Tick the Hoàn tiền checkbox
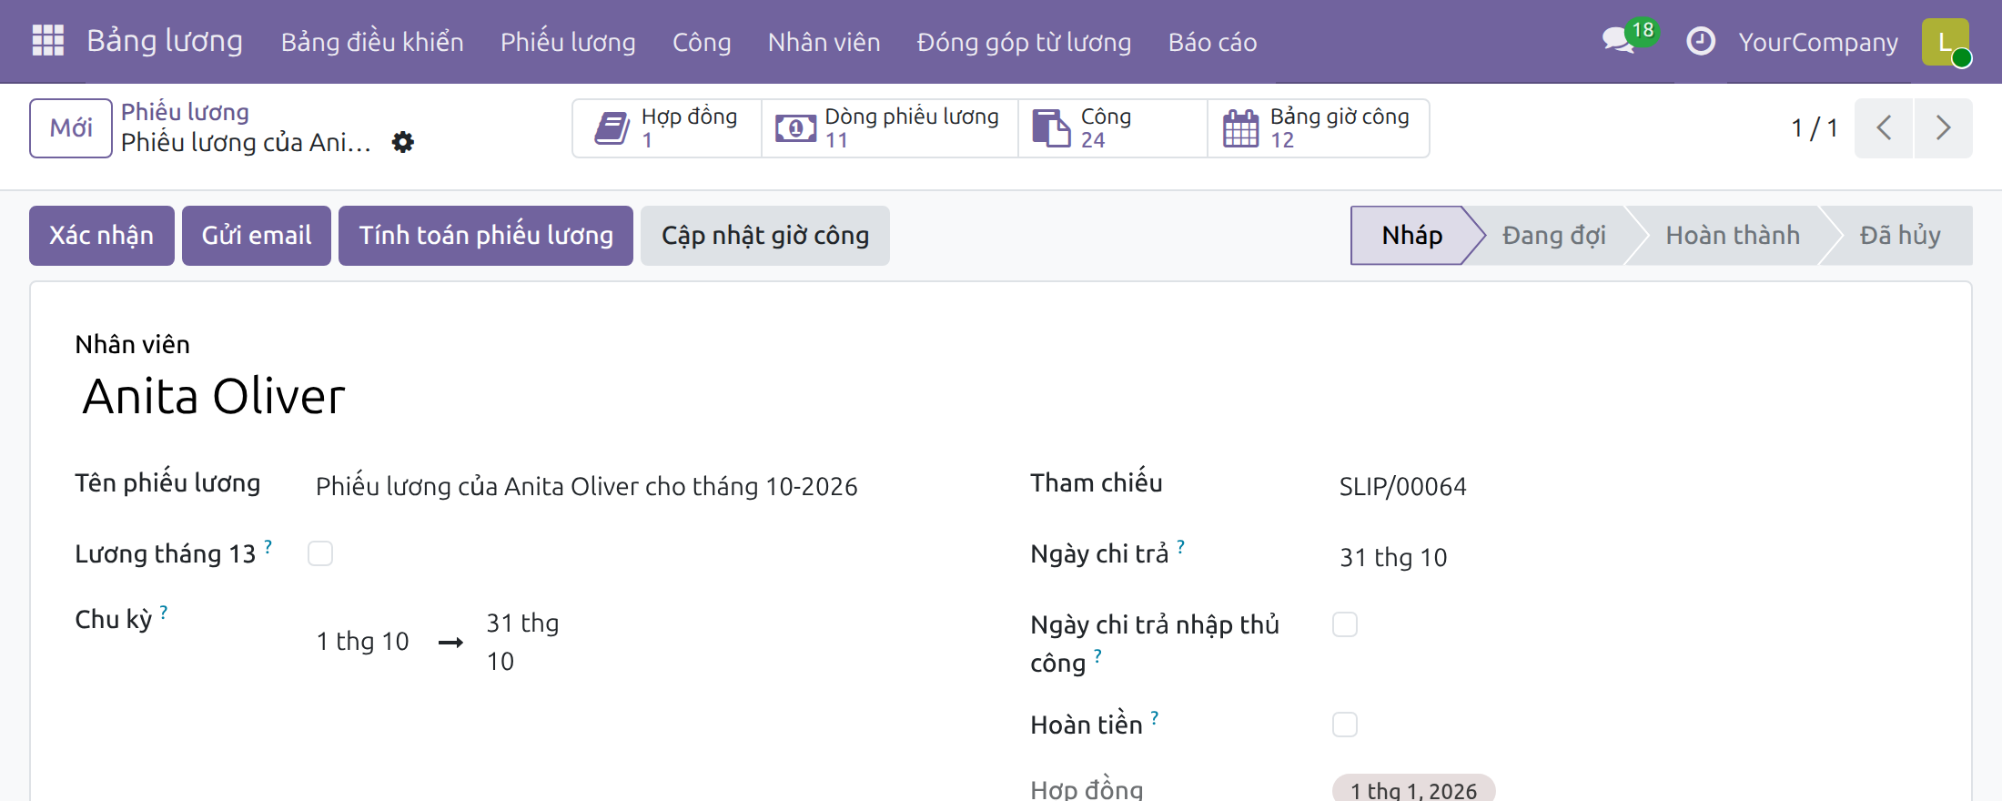Viewport: 2002px width, 801px height. 1345,725
